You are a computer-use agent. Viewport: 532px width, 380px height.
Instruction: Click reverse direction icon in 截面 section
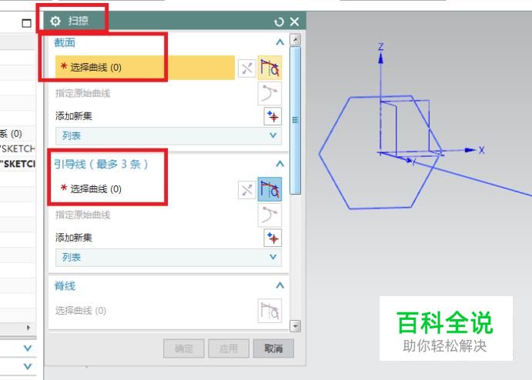tap(246, 68)
